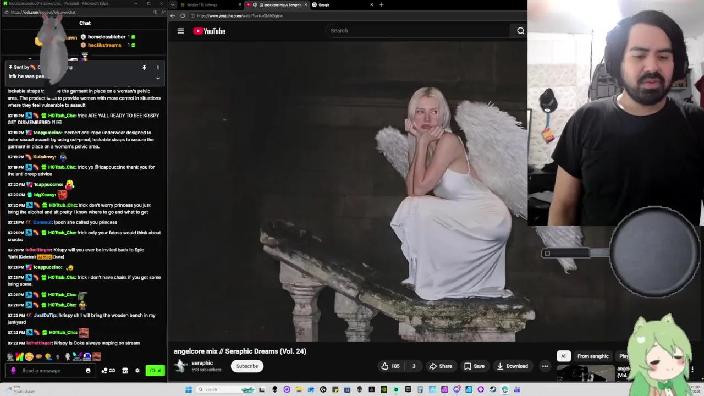Open the YouTube hamburger guide menu
This screenshot has width=704, height=396.
click(x=180, y=31)
